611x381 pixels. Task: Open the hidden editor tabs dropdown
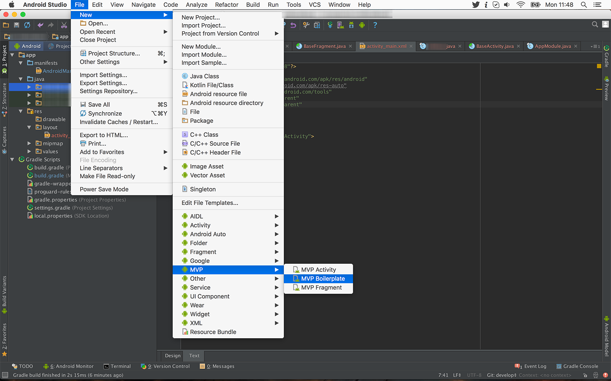(x=595, y=46)
